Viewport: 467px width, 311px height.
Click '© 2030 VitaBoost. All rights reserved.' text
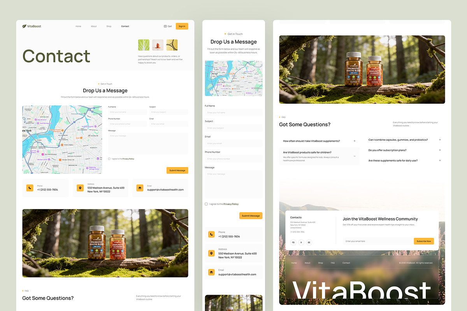416,263
